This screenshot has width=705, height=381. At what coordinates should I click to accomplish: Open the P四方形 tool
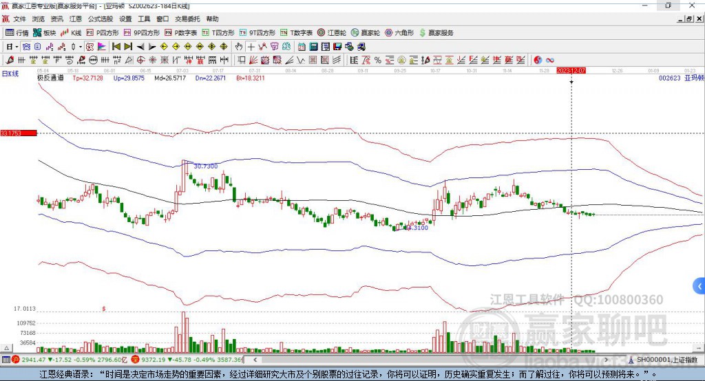(x=103, y=33)
